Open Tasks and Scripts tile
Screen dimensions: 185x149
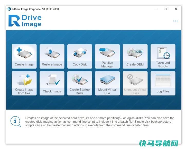[163, 56]
